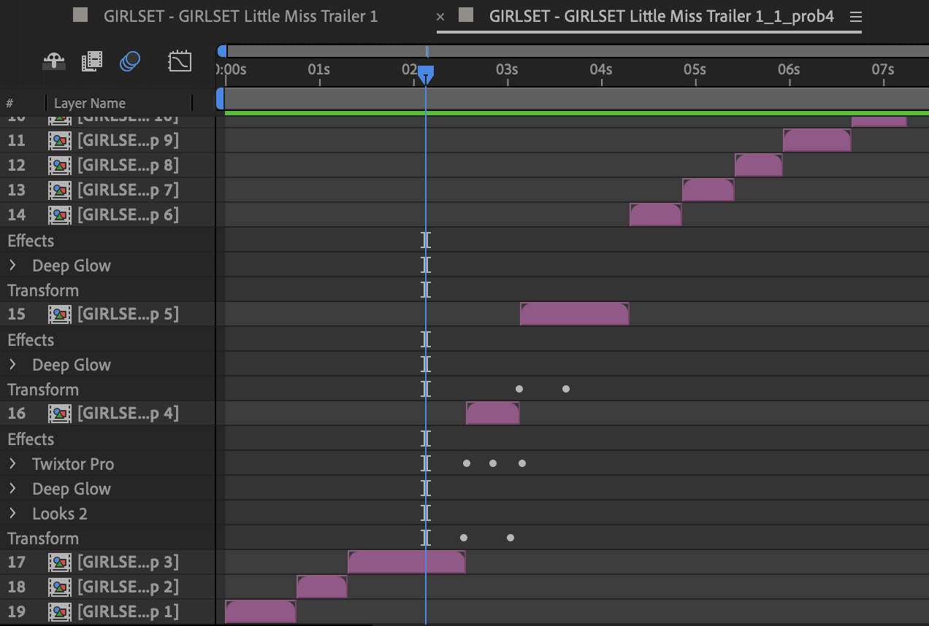This screenshot has height=626, width=929.
Task: Select the Transform group under Twixtor Pro
Action: (x=43, y=538)
